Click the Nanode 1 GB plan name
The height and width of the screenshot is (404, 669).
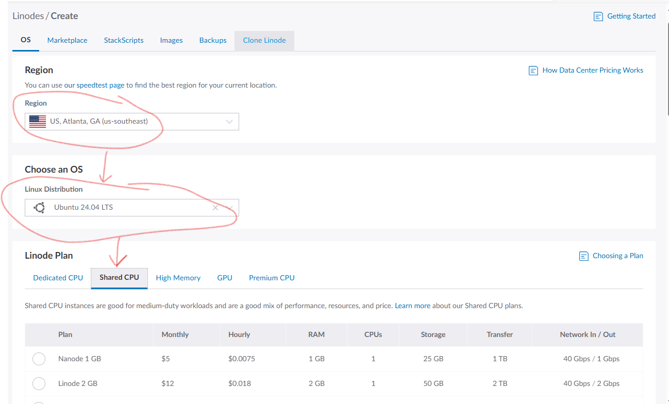[x=80, y=359]
